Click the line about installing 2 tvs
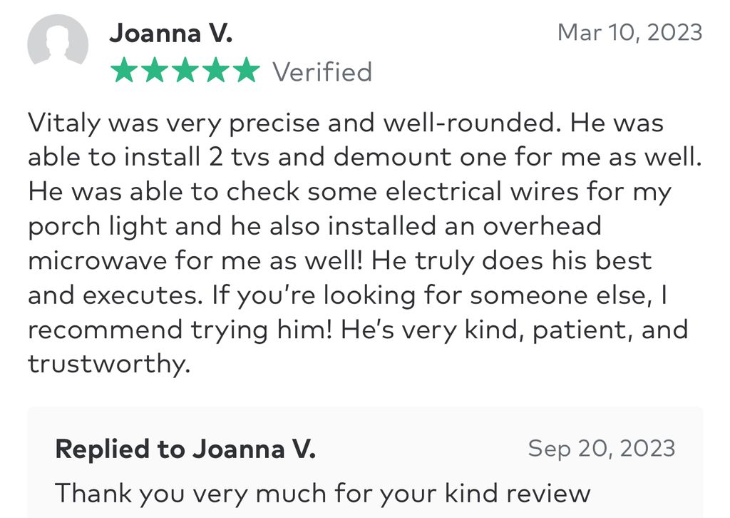This screenshot has width=730, height=518. pos(364,157)
